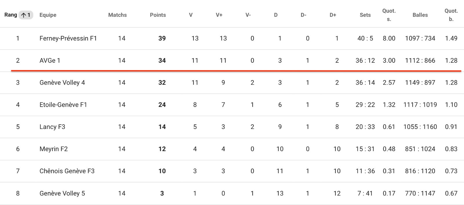Open Genève Volley 4 team entry
This screenshot has width=464, height=205.
pos(62,83)
